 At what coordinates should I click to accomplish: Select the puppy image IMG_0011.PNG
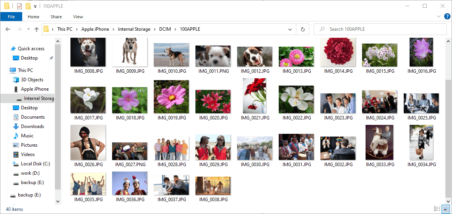coord(213,56)
